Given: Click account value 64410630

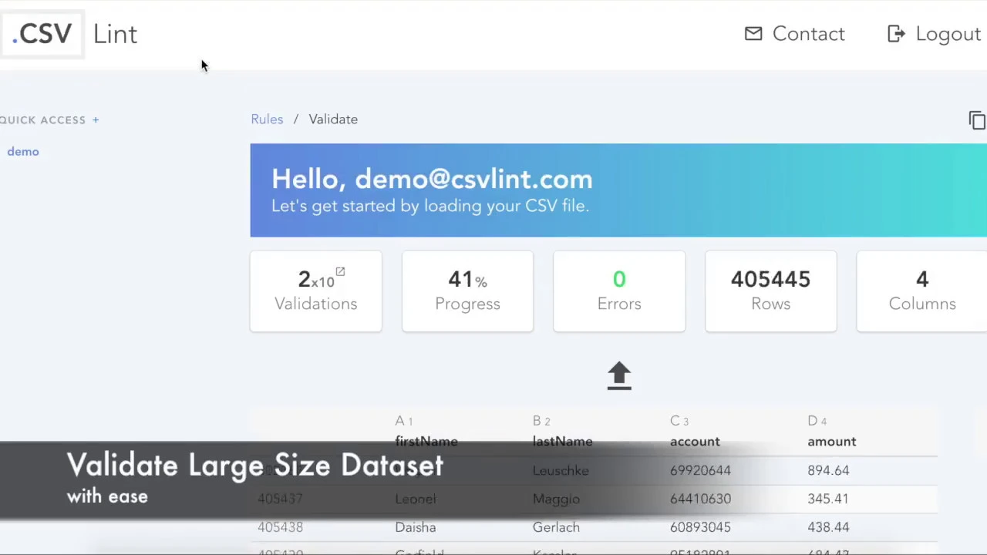Looking at the screenshot, I should pyautogui.click(x=700, y=499).
